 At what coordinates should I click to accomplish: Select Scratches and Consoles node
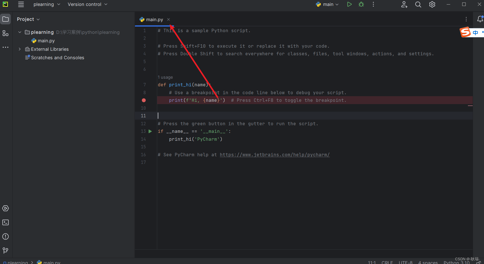pos(55,58)
